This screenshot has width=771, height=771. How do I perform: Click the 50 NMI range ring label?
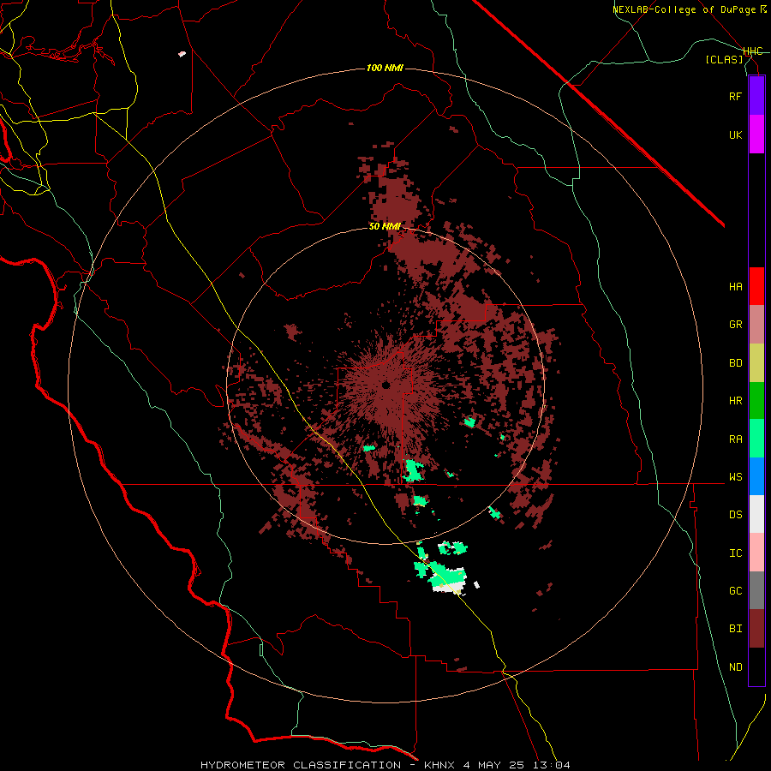(x=385, y=227)
